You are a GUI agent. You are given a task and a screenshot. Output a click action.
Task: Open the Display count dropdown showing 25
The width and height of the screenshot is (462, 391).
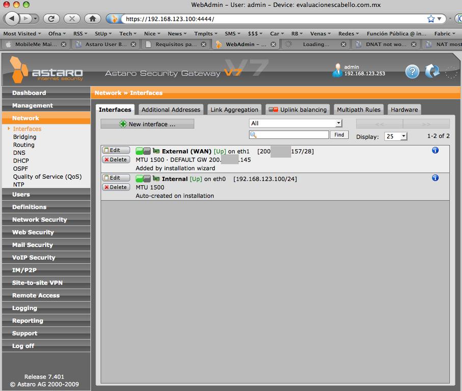click(x=396, y=136)
